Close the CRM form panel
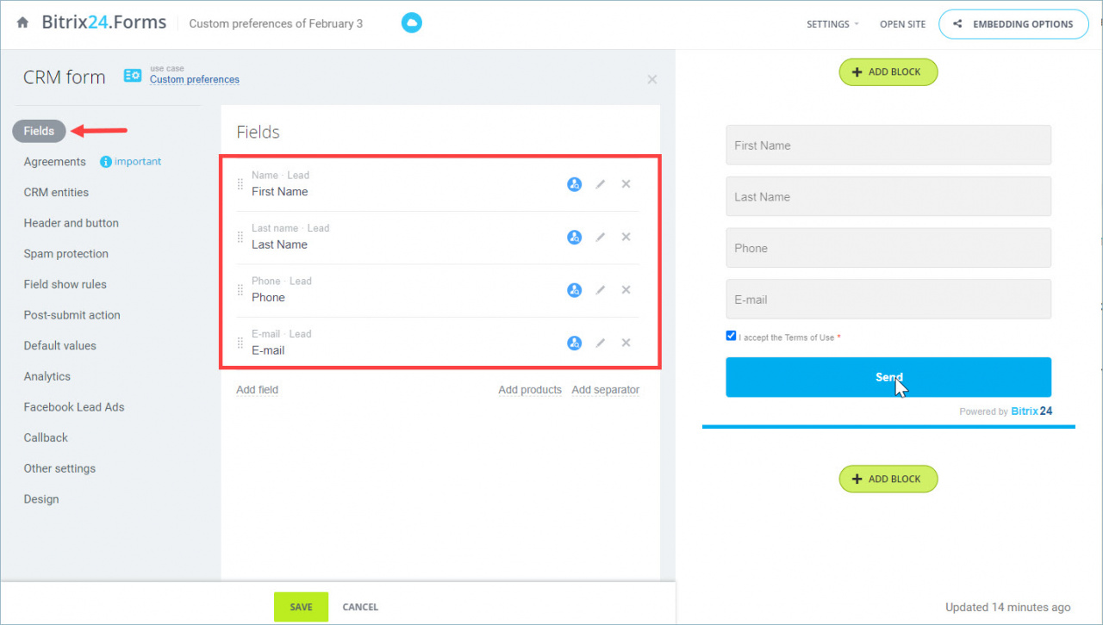This screenshot has width=1103, height=625. (x=652, y=79)
